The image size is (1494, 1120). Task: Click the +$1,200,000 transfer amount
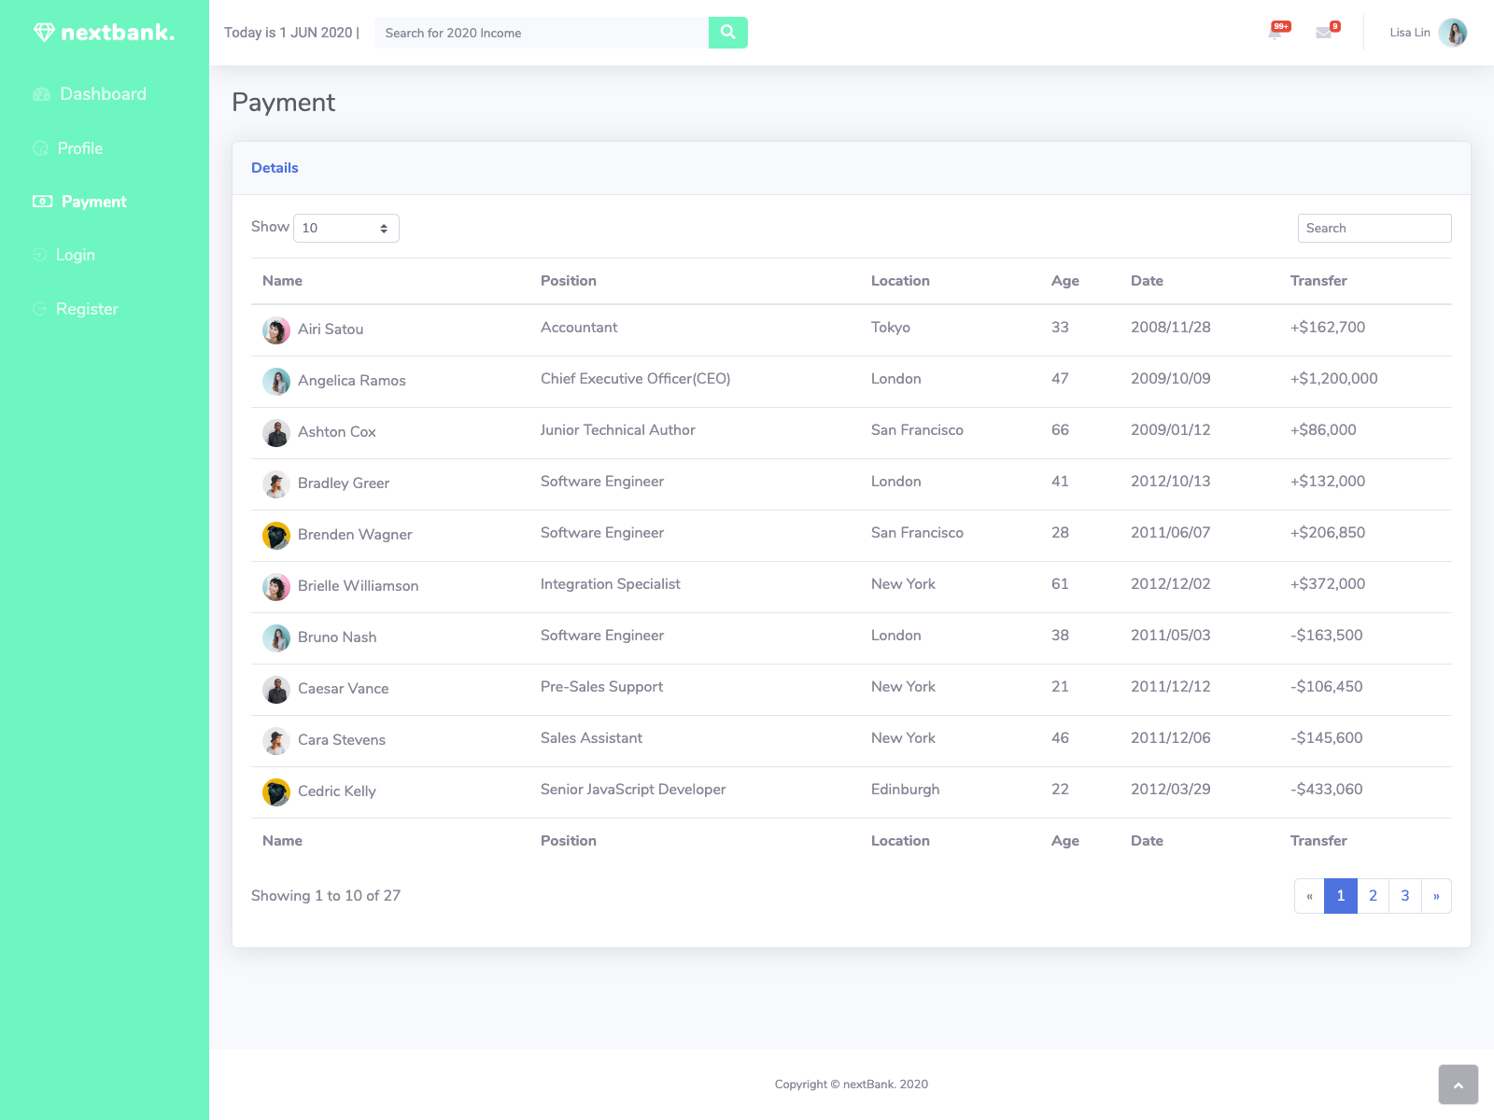pos(1333,379)
